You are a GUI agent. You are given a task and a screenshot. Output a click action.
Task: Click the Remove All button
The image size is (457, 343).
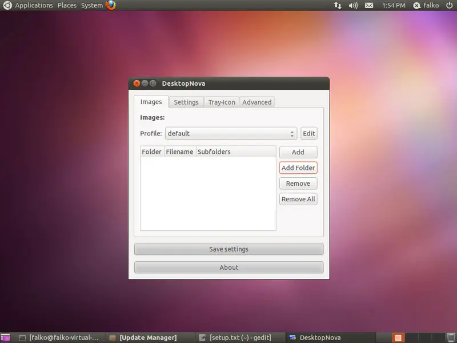click(298, 199)
